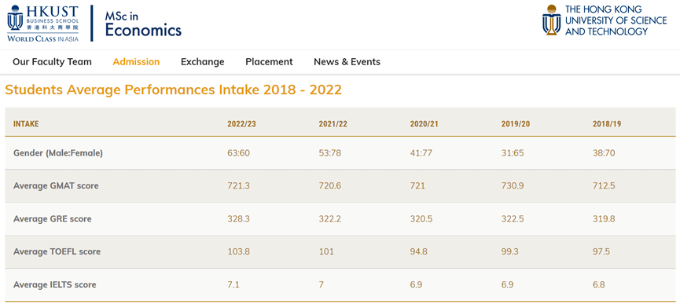Image resolution: width=680 pixels, height=304 pixels.
Task: Select the 2021/22 column header
Action: [x=333, y=124]
